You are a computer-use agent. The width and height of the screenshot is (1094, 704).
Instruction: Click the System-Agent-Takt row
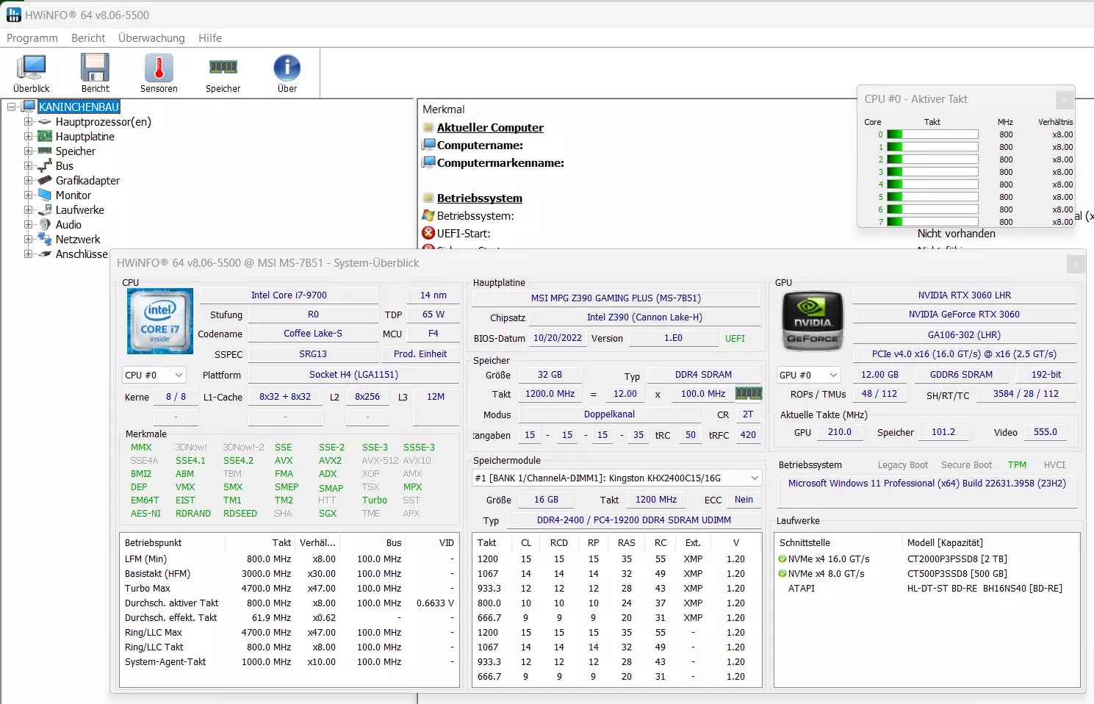coord(289,662)
